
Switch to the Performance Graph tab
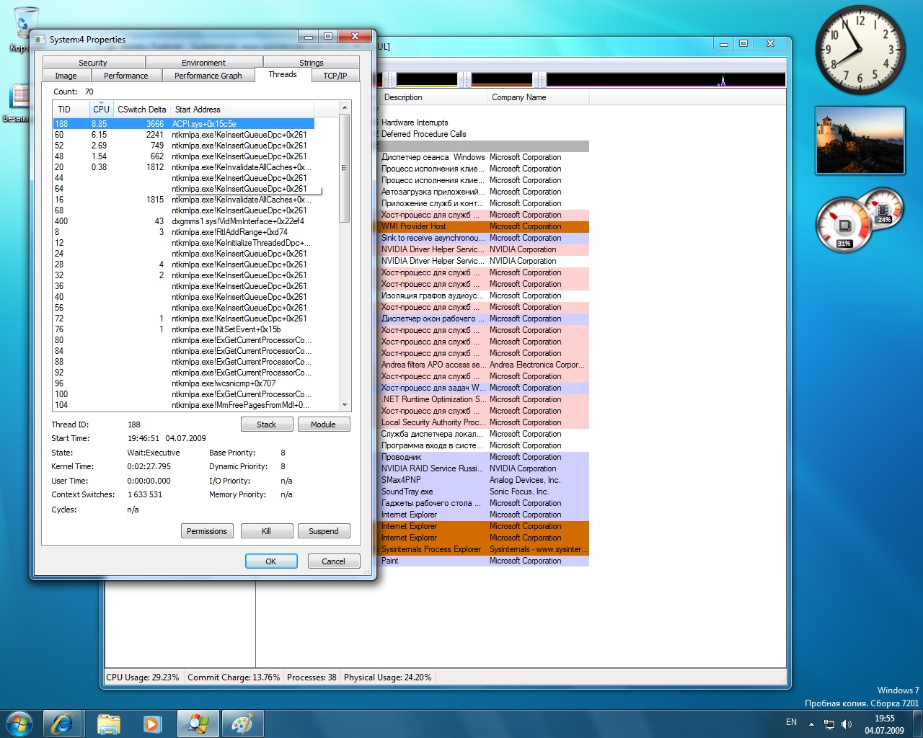pyautogui.click(x=208, y=76)
